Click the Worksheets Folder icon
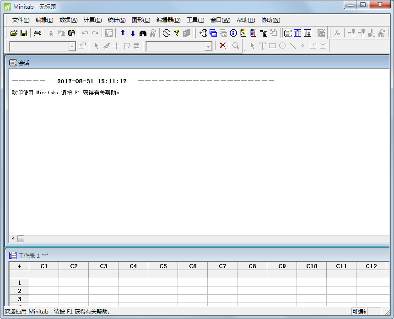This screenshot has height=319, width=394. pos(213,33)
